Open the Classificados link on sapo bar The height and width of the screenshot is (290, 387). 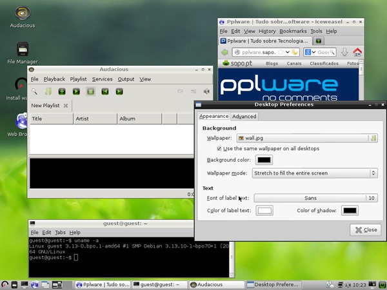click(324, 64)
